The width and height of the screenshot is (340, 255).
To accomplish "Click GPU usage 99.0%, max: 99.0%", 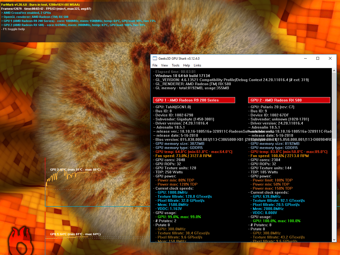I will [x=178, y=217].
